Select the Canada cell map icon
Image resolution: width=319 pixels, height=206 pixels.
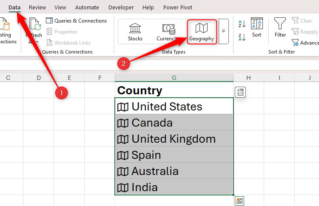click(122, 123)
